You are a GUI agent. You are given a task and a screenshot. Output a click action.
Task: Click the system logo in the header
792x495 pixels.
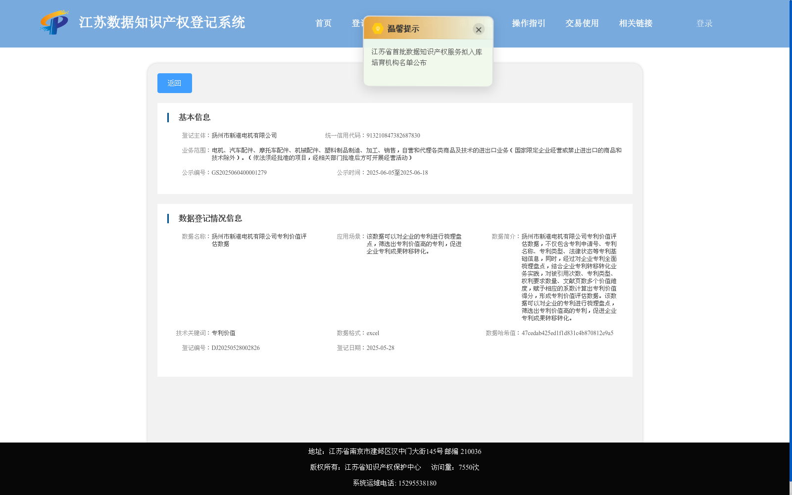[x=54, y=22]
